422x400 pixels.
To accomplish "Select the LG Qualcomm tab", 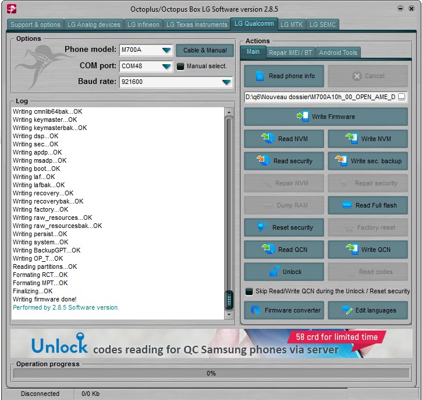I will pyautogui.click(x=254, y=24).
